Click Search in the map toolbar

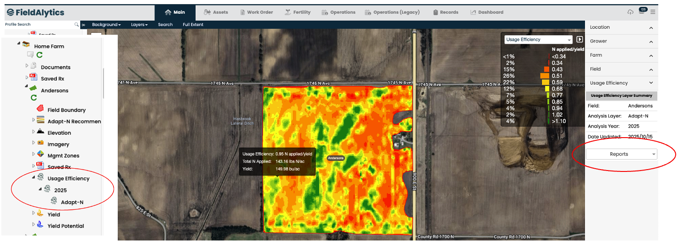coord(165,25)
